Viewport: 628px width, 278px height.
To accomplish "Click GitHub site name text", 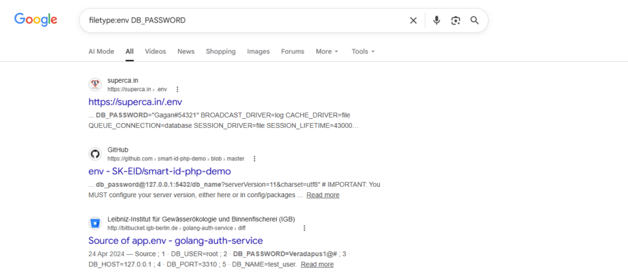I will coord(118,150).
